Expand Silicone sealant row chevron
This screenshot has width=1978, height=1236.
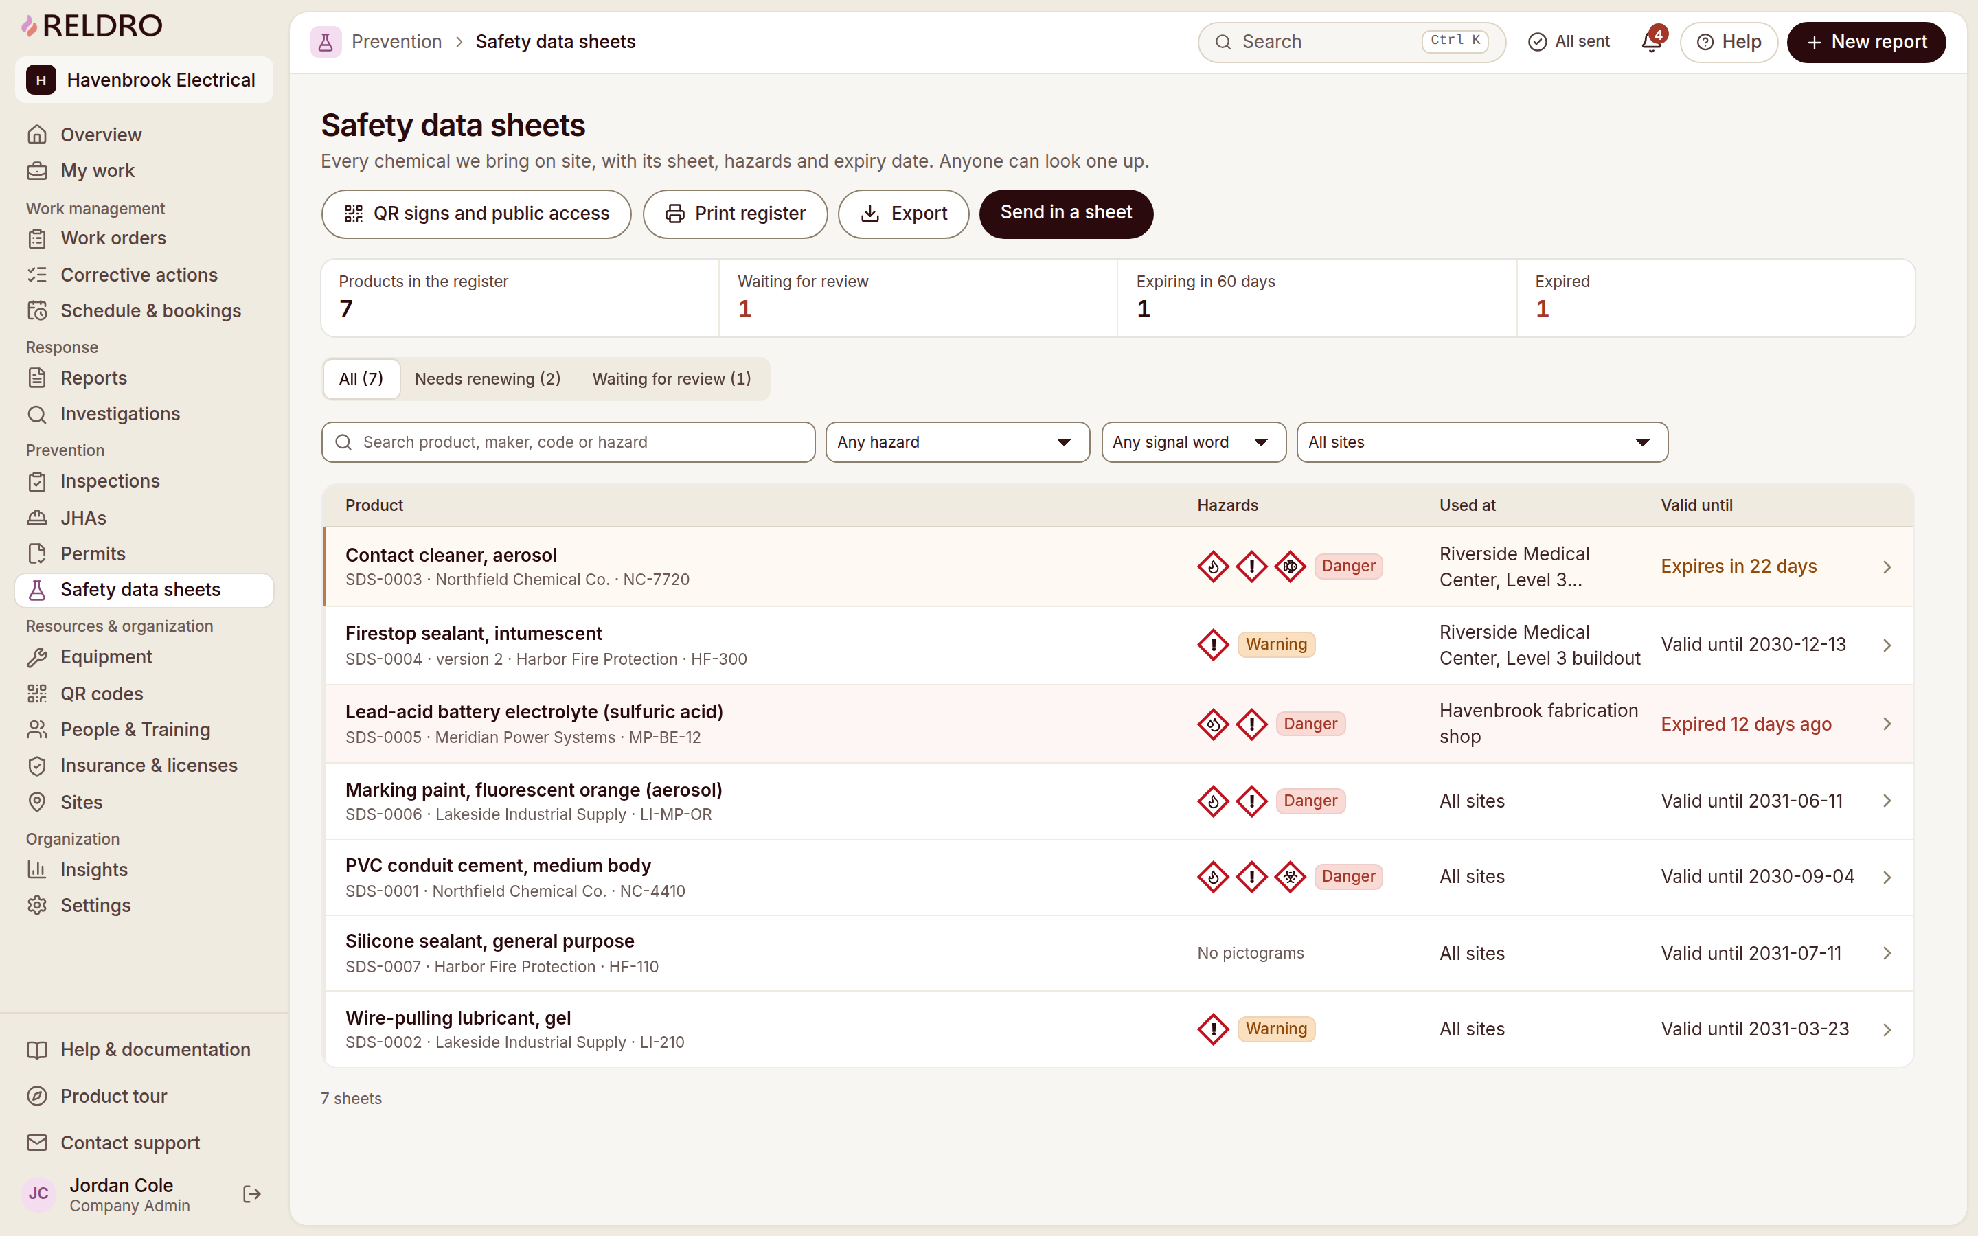(x=1887, y=953)
